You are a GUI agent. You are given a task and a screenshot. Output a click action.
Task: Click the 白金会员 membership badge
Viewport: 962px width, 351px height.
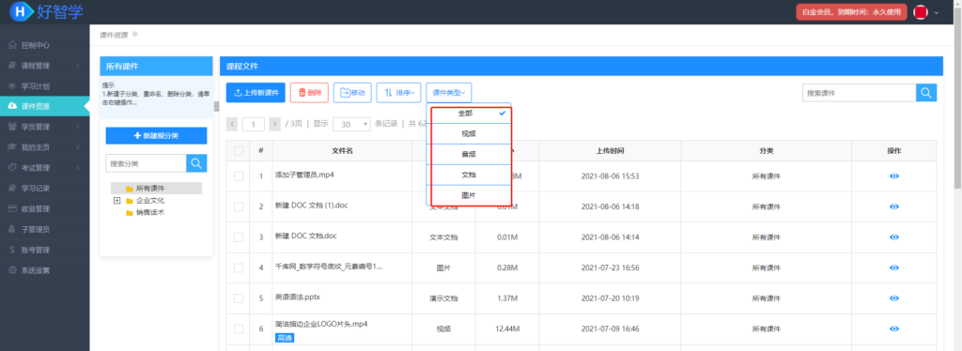point(851,12)
